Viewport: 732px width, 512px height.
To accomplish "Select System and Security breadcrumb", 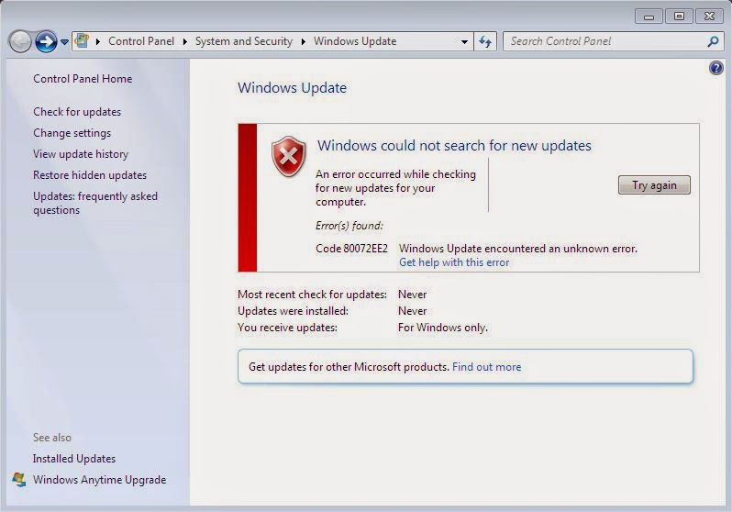I will [x=244, y=41].
